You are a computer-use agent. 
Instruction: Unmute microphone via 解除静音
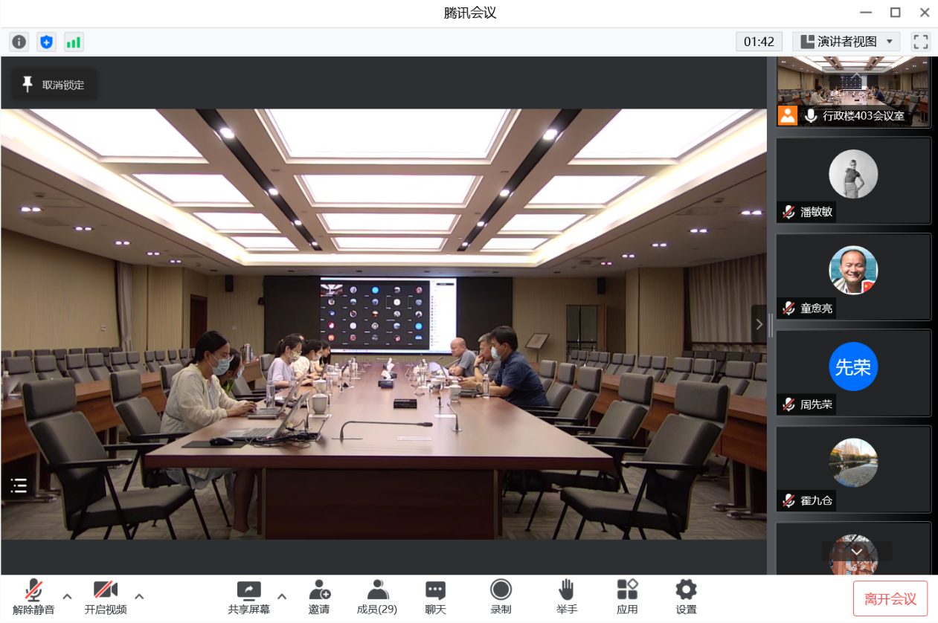pyautogui.click(x=33, y=598)
